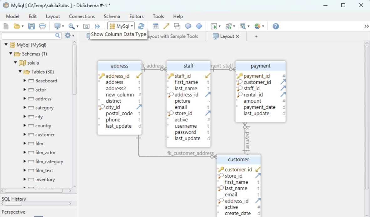Click the payment table header in the diagram
Viewport: 370px width, 217px height.
[x=261, y=66]
